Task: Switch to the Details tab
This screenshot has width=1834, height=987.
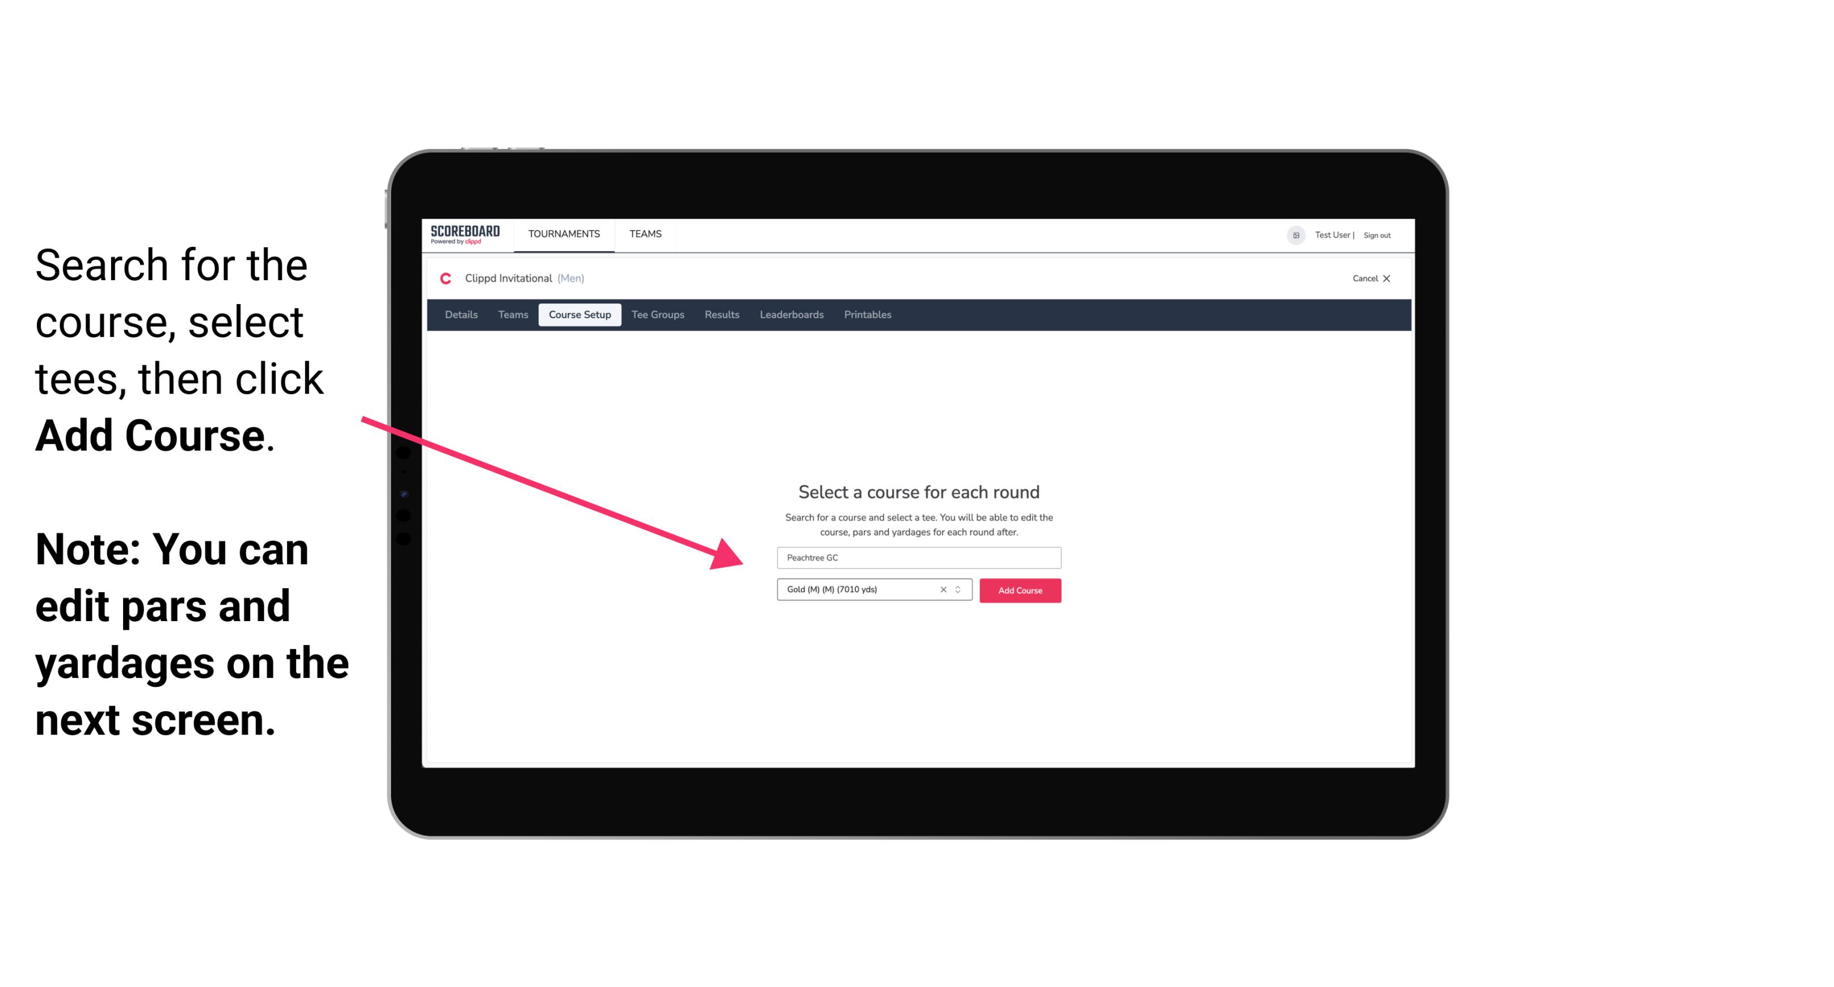Action: pos(460,315)
